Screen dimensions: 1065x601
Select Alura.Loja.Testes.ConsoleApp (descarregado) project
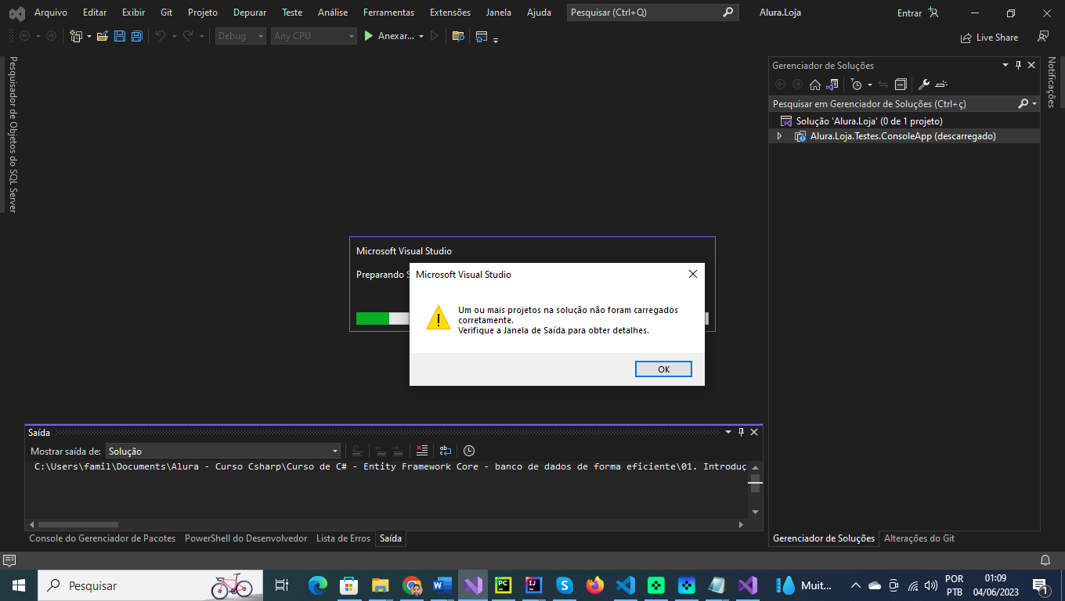903,136
